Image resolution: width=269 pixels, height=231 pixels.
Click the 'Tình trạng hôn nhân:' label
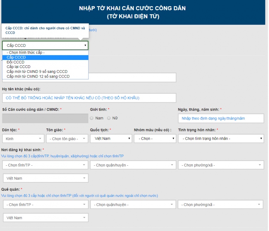click(197, 130)
